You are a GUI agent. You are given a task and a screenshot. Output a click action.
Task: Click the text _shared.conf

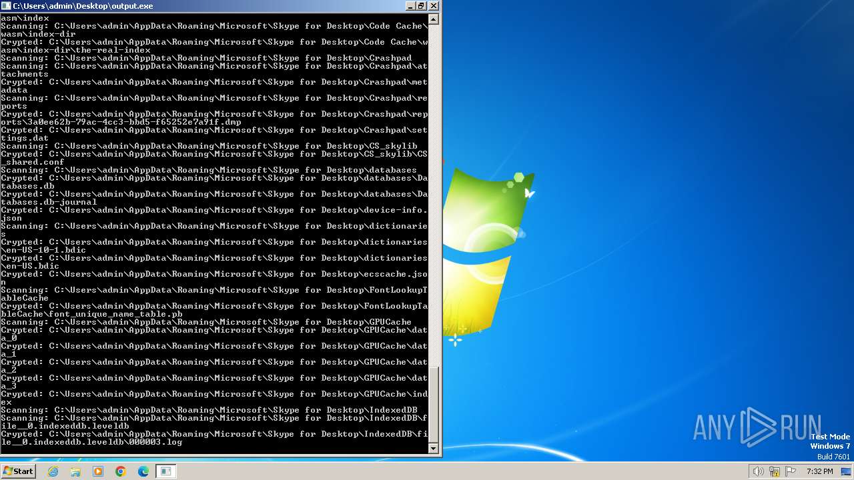33,162
